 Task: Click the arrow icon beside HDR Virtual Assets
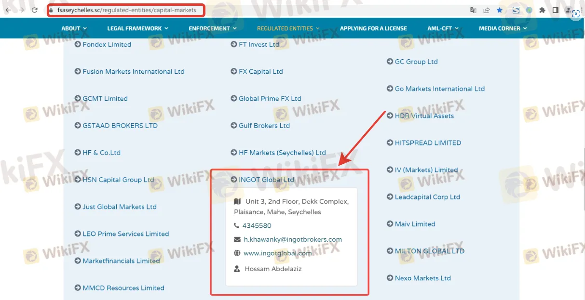tap(390, 116)
